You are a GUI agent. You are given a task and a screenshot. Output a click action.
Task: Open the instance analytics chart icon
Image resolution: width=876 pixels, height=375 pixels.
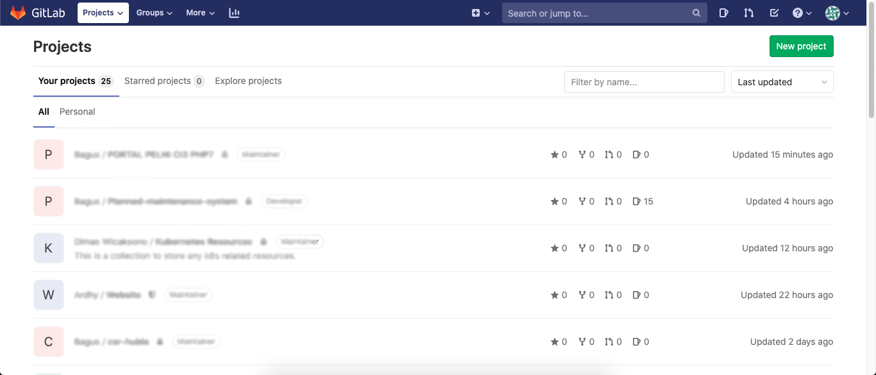(x=234, y=13)
